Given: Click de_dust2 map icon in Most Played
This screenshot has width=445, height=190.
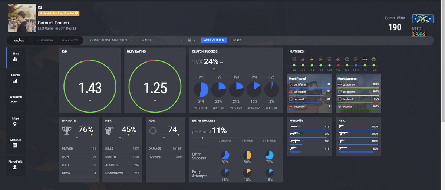Looking at the screenshot, I should point(291,99).
